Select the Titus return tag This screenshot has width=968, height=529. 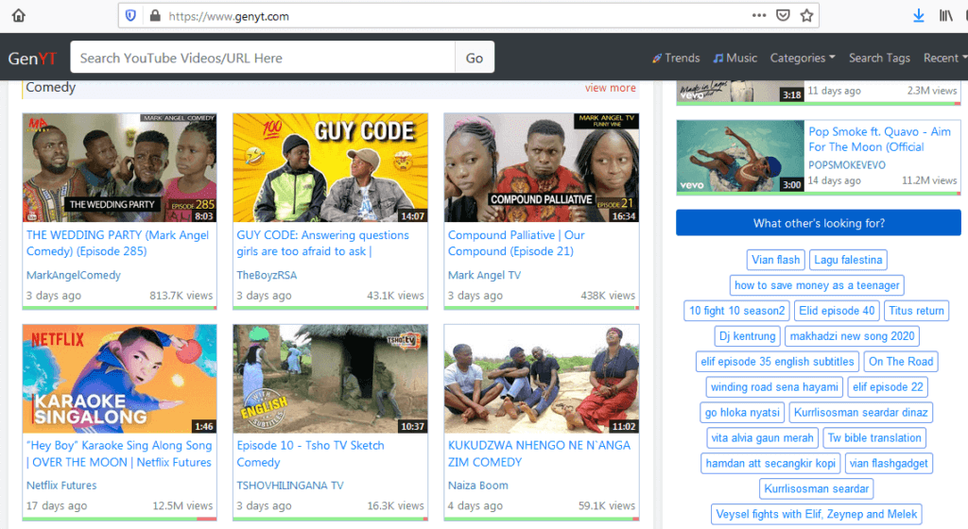point(916,310)
